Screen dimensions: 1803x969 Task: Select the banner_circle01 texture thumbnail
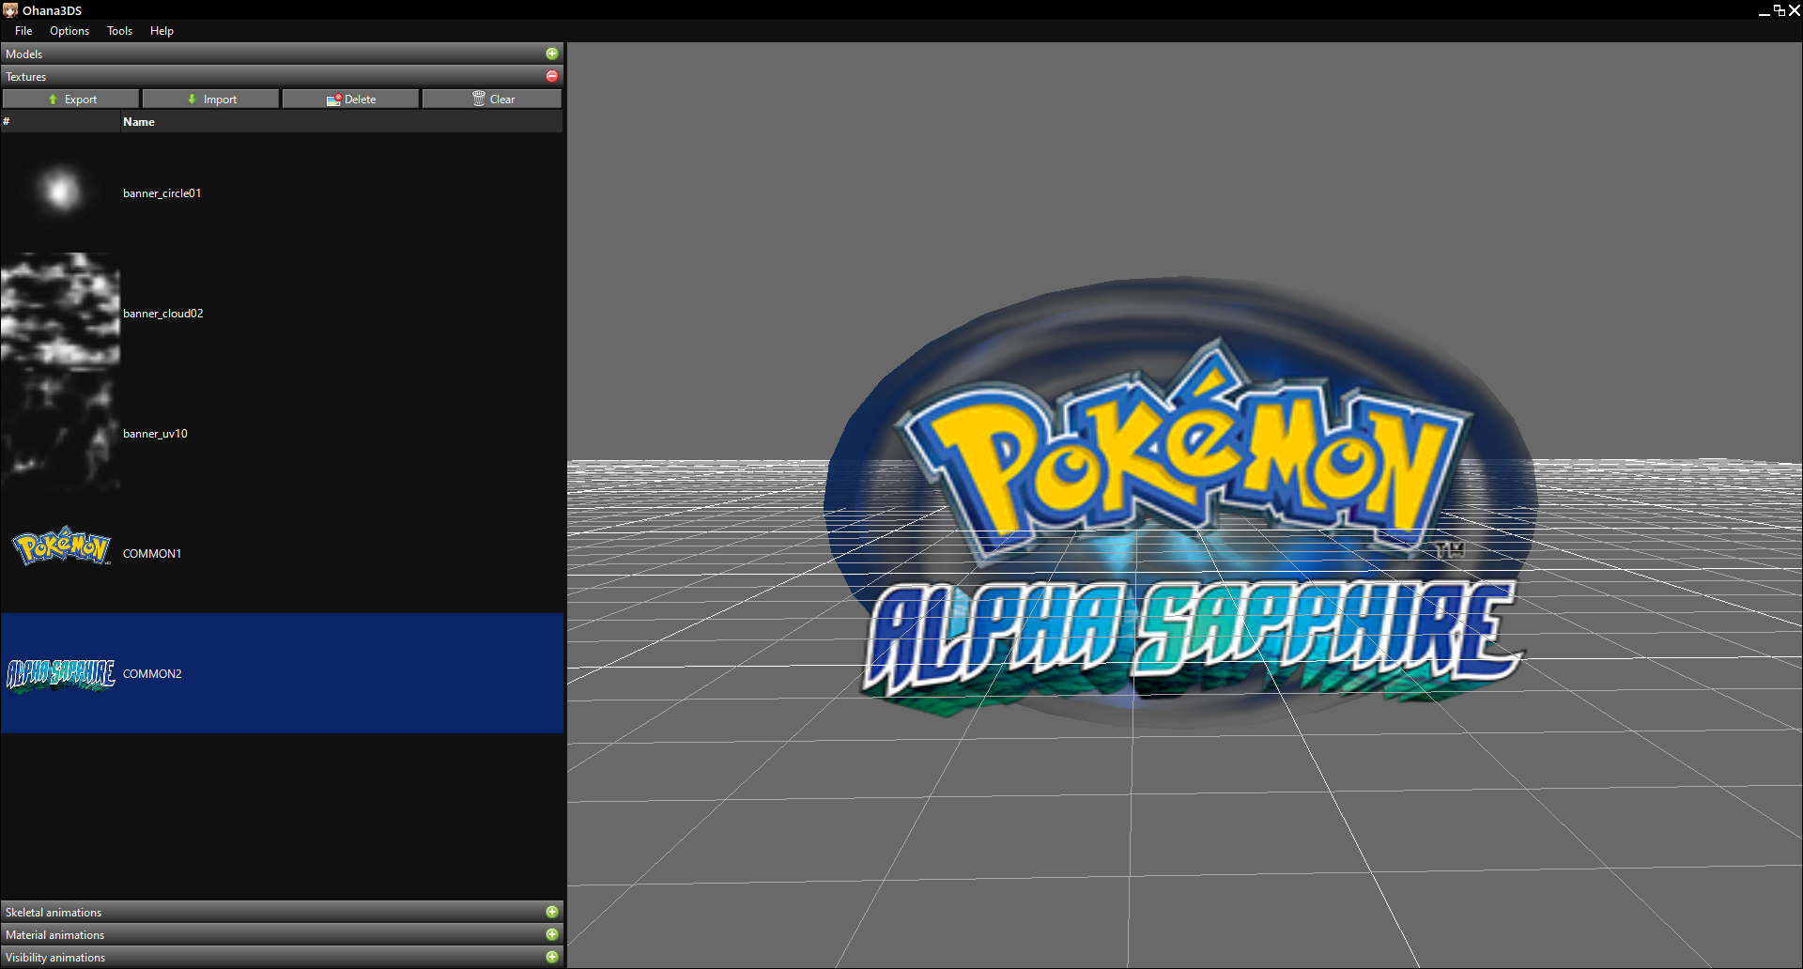(61, 192)
